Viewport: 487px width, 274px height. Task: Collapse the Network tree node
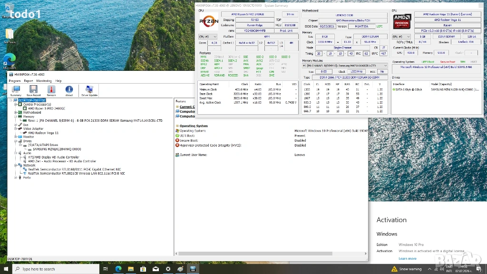point(16,165)
